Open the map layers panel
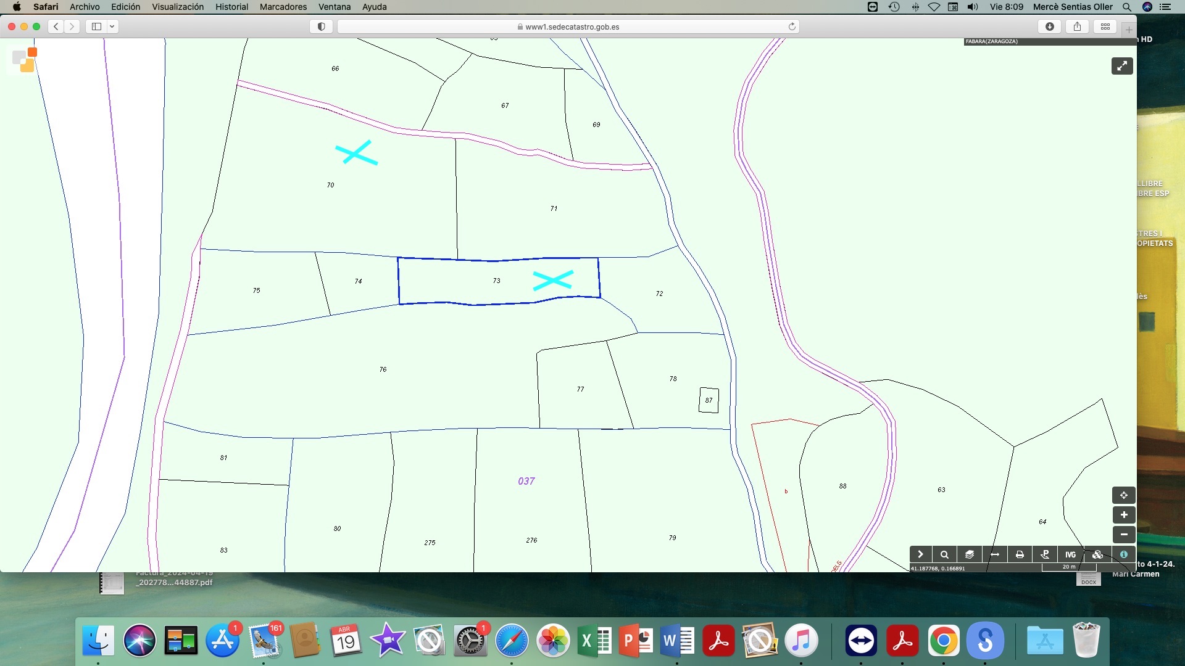The image size is (1185, 666). tap(970, 554)
